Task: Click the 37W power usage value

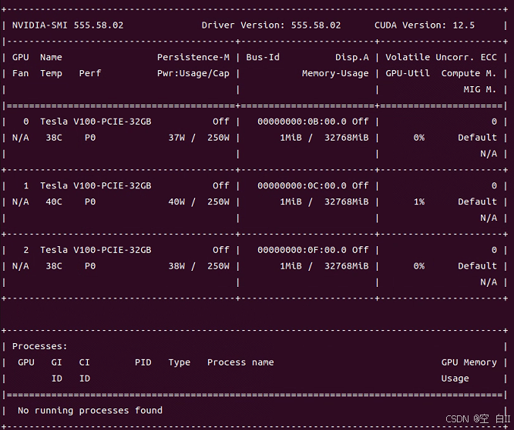Action: pyautogui.click(x=176, y=138)
